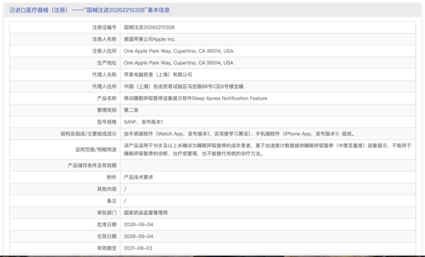Select the date 2026-09-04 in 批准日期 row
This screenshot has height=257, width=425.
point(139,224)
